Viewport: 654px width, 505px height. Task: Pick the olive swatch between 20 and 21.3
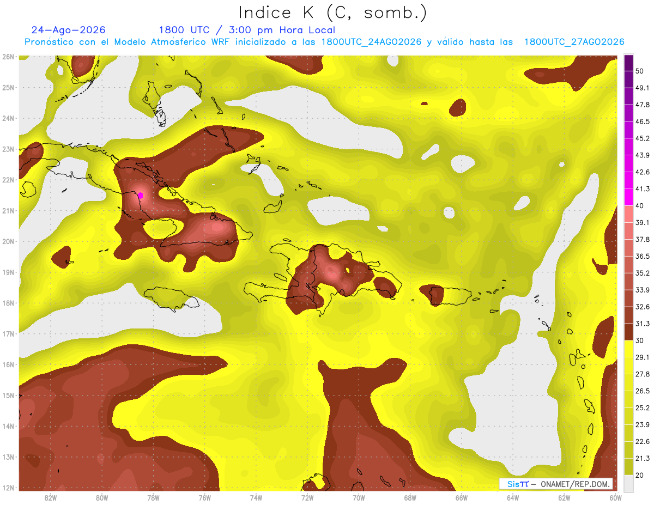point(628,466)
